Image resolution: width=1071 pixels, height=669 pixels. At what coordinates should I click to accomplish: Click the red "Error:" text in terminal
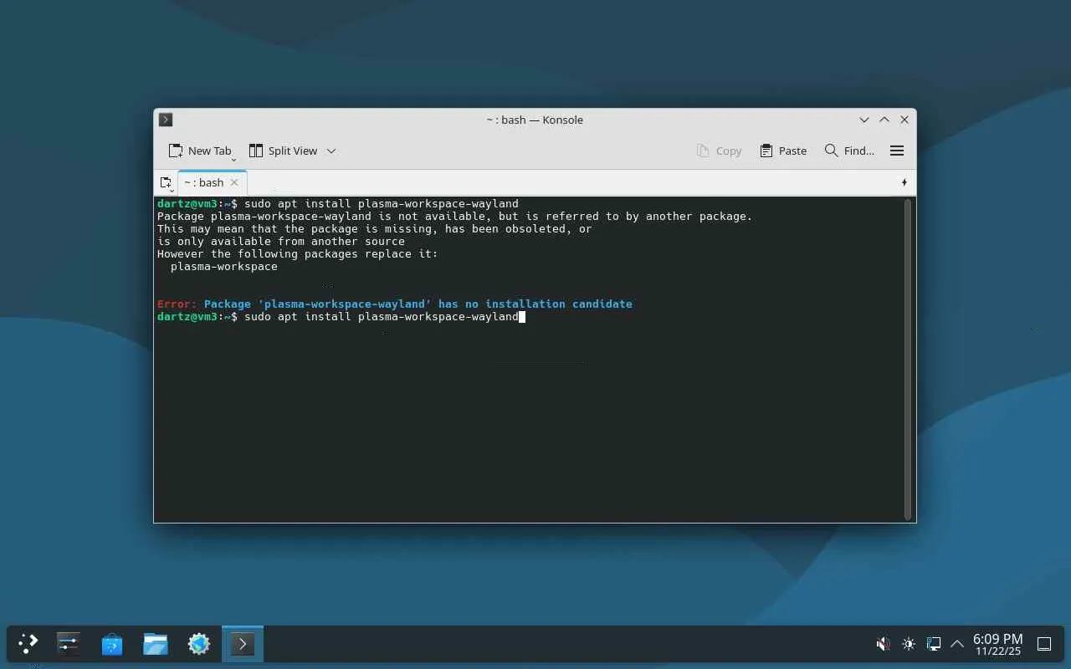(177, 304)
